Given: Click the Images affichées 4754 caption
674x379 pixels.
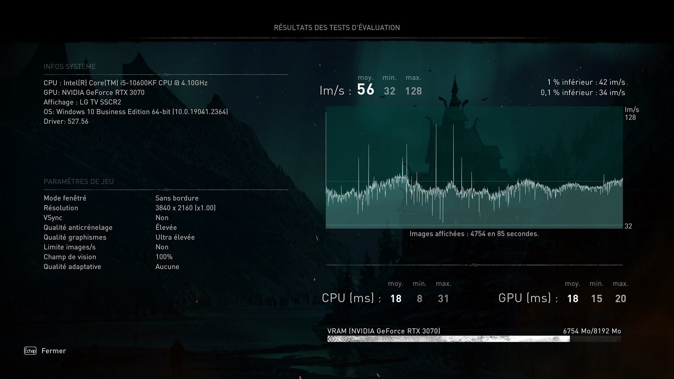Looking at the screenshot, I should 474,234.
